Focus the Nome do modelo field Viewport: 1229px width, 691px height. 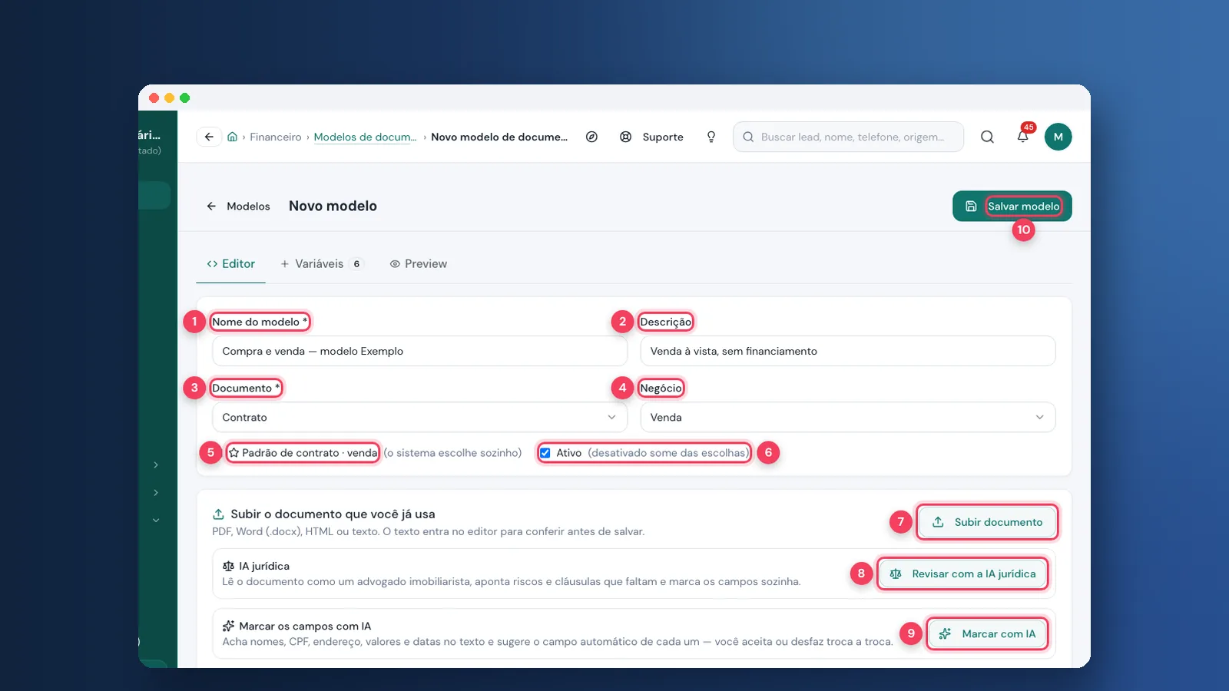coord(419,351)
